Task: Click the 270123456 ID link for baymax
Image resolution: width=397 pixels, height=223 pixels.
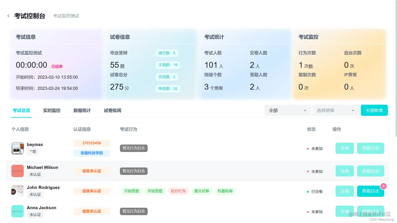Action: (x=92, y=143)
